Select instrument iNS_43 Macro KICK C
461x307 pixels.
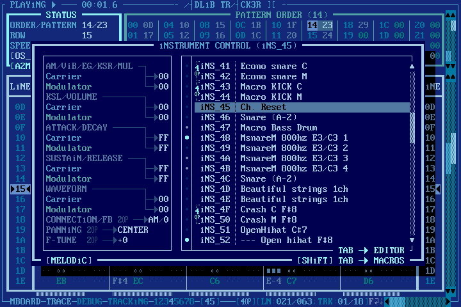point(302,87)
